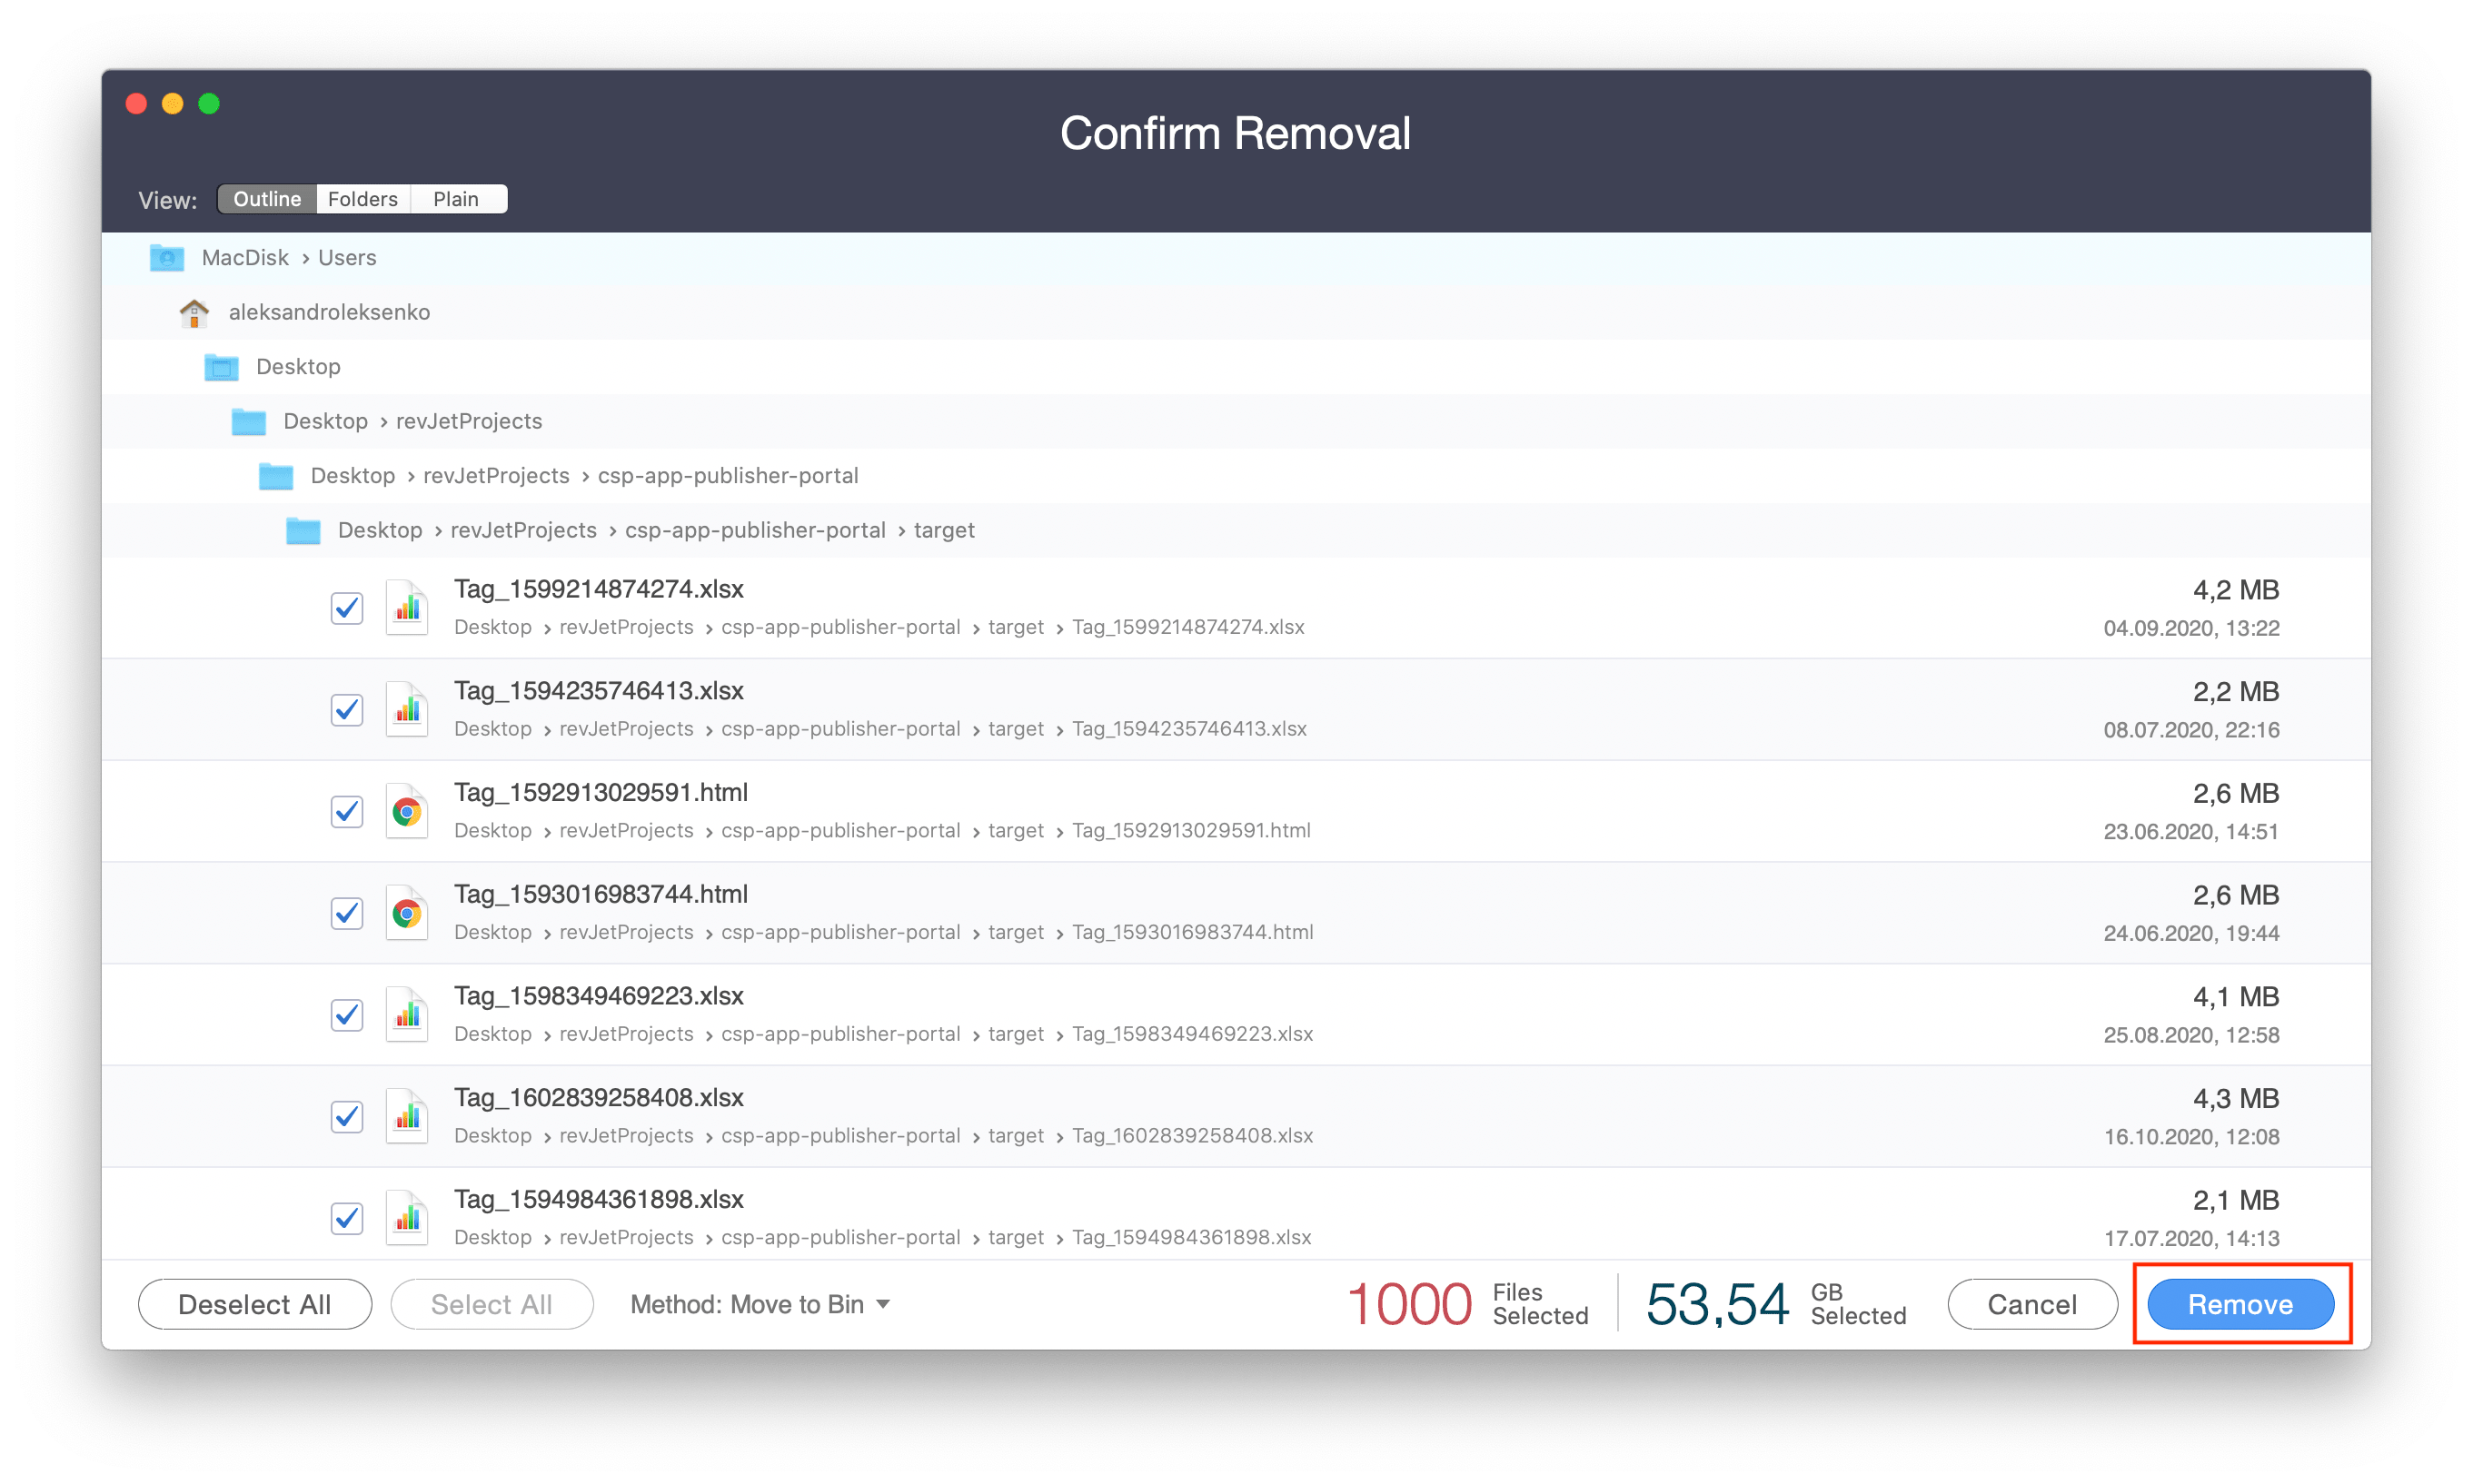Click the revJetProjects folder icon
This screenshot has width=2473, height=1484.
248,422
